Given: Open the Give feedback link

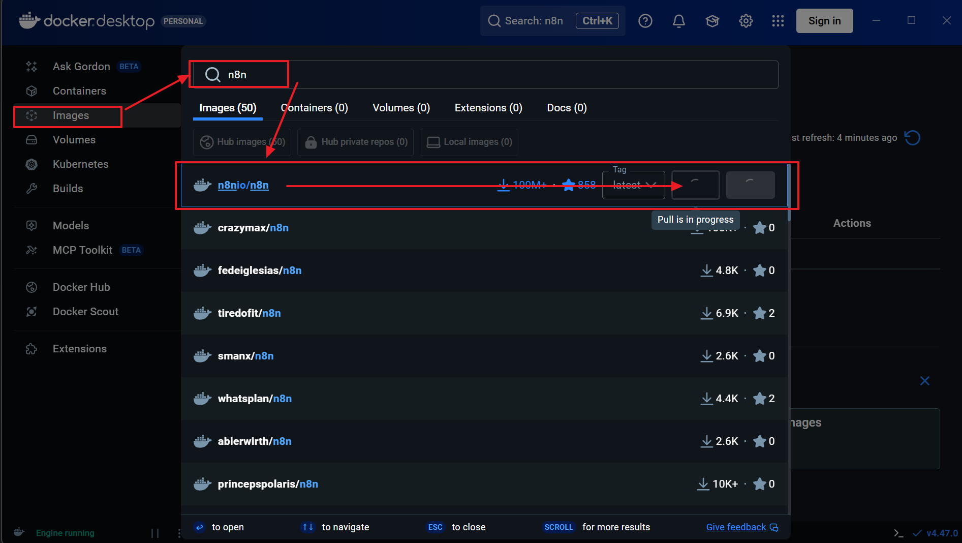Looking at the screenshot, I should pyautogui.click(x=736, y=527).
